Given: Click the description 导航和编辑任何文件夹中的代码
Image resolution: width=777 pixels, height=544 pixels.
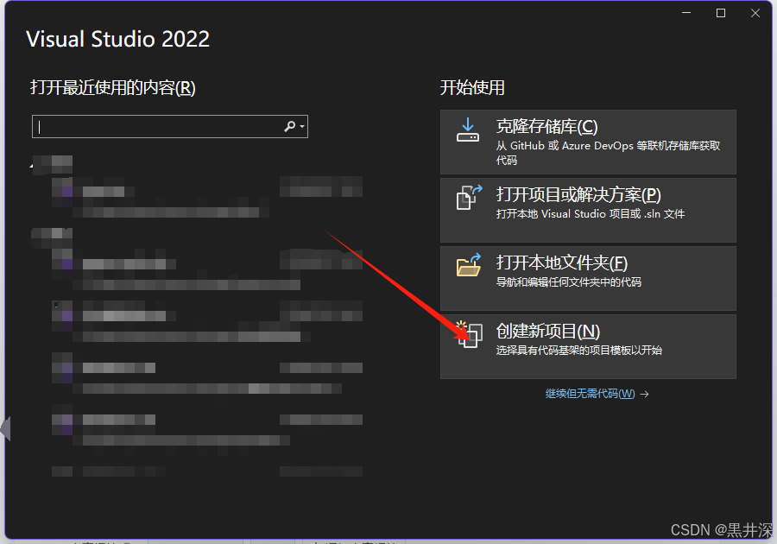Looking at the screenshot, I should [x=569, y=281].
